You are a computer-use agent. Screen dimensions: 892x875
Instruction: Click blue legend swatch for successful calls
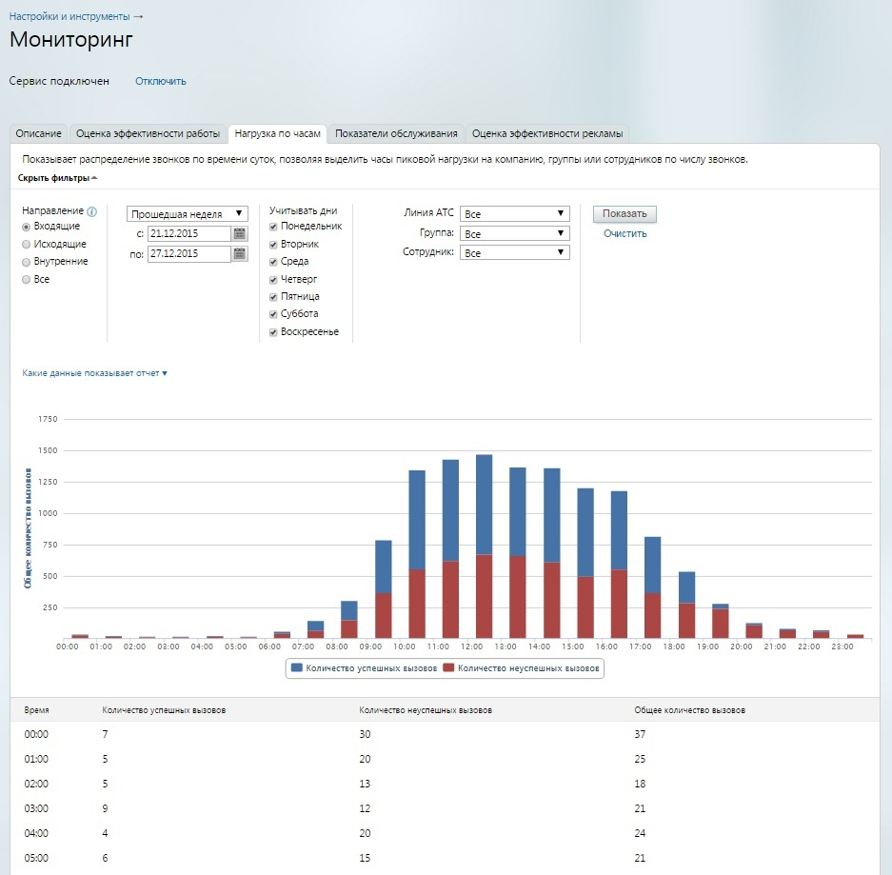(x=297, y=668)
